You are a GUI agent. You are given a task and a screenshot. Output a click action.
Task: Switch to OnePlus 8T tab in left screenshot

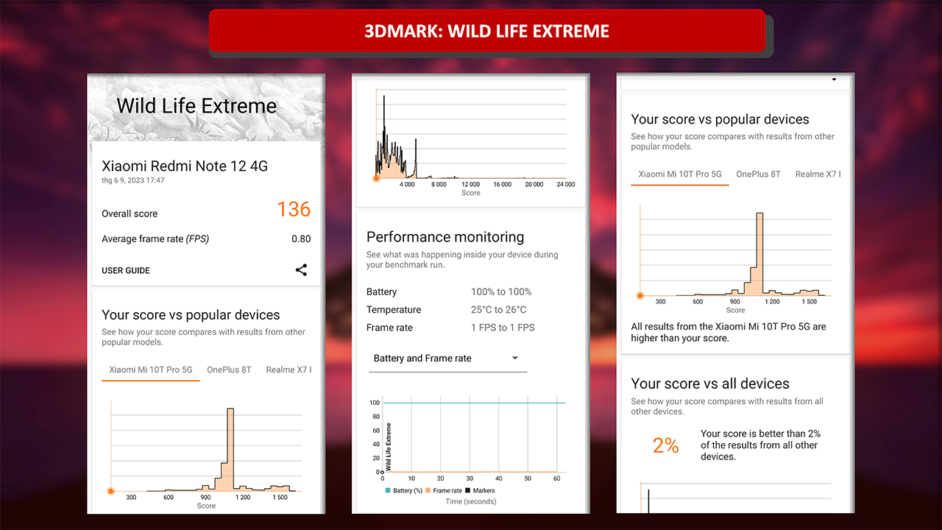point(229,370)
